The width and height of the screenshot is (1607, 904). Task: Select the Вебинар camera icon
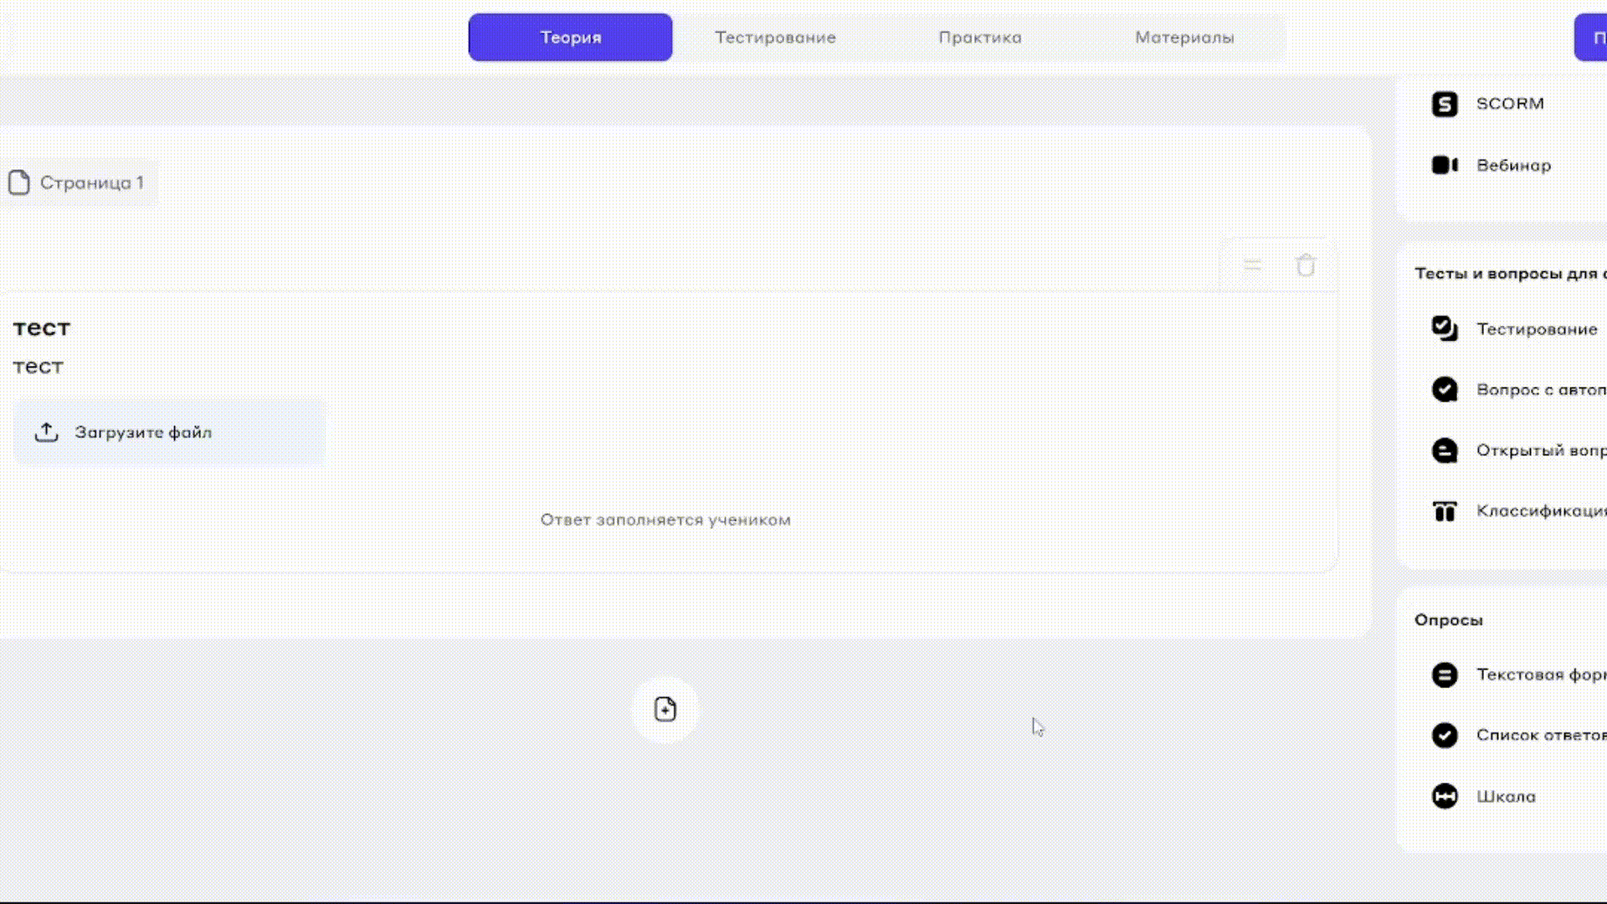(x=1445, y=166)
